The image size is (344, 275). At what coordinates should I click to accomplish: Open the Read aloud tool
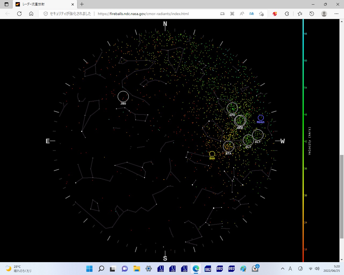[242, 14]
